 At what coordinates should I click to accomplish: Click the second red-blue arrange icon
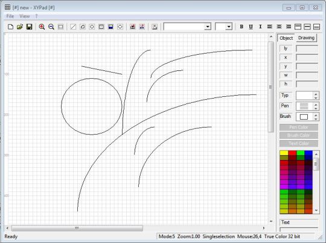click(x=142, y=26)
